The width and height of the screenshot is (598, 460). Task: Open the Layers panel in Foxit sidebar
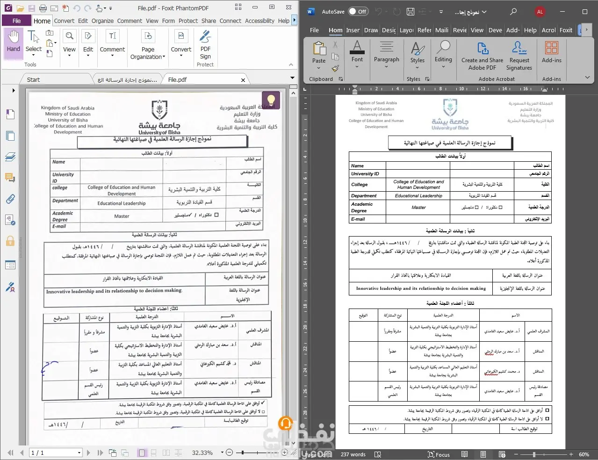coord(10,157)
